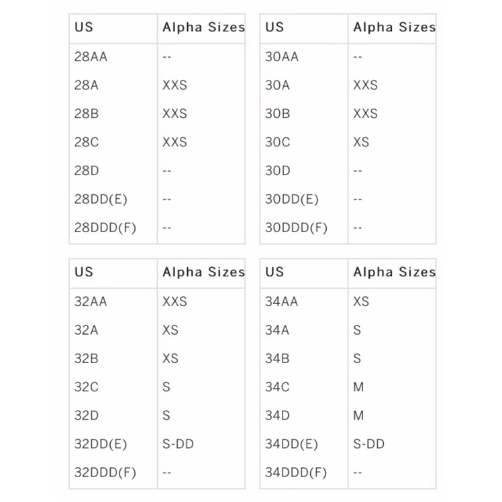Click the 28D row label
The width and height of the screenshot is (502, 502).
tap(87, 171)
